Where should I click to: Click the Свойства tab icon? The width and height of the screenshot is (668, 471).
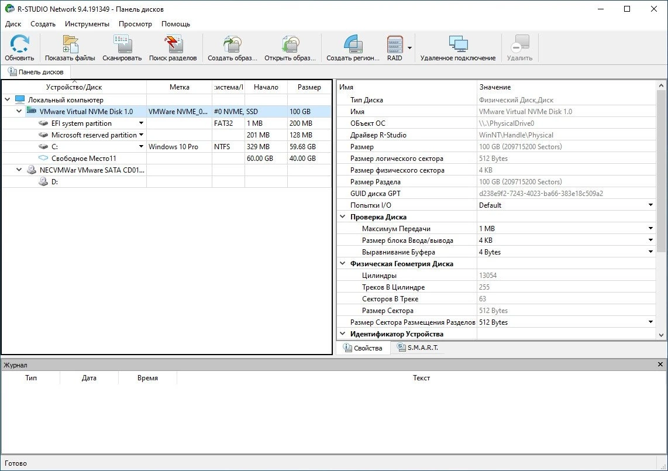[x=347, y=348]
